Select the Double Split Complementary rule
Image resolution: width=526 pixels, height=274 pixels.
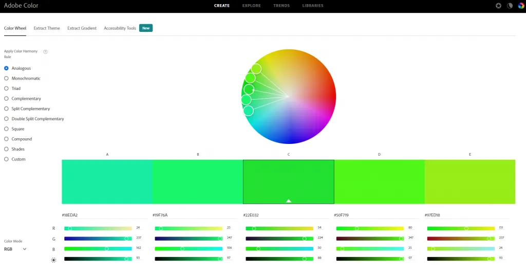tap(34, 119)
